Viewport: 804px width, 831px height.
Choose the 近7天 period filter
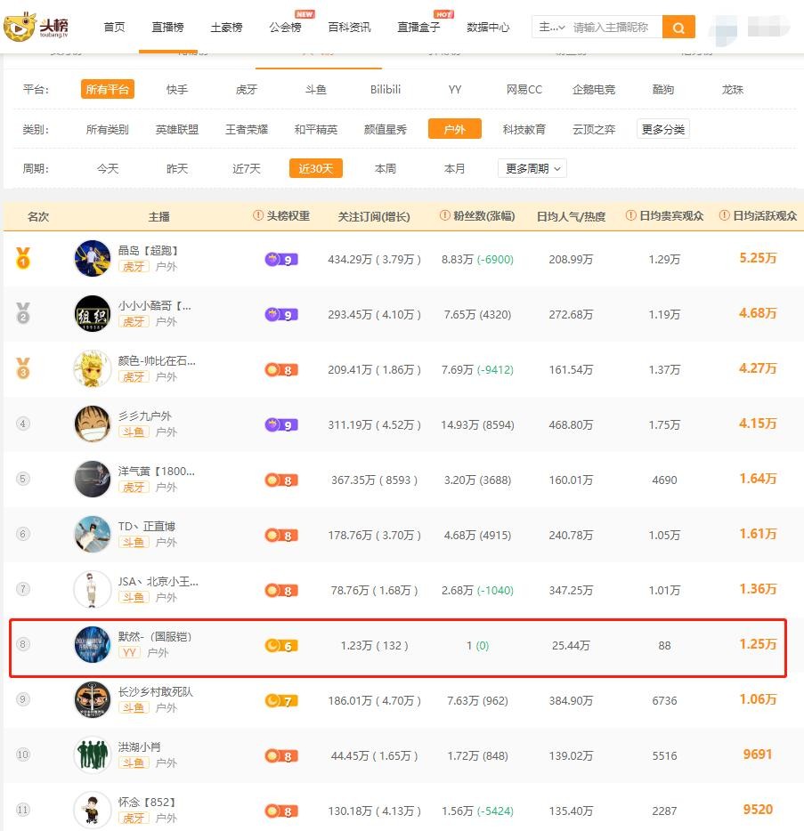247,168
